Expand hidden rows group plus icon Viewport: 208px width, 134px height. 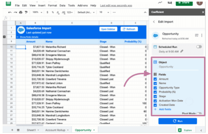tap(4, 37)
